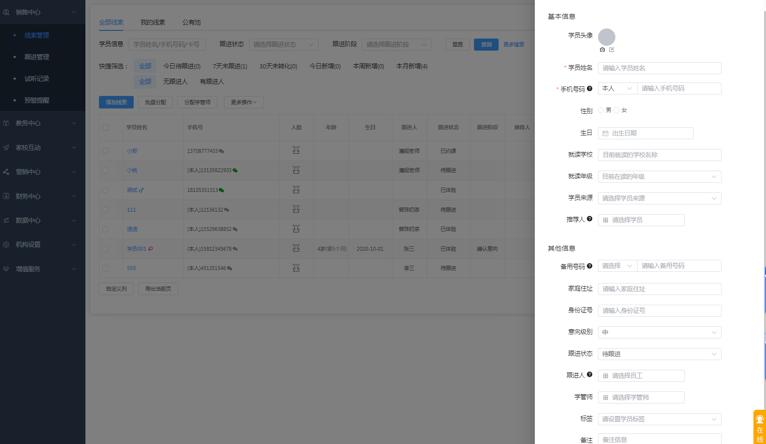Open the 意向级别 dropdown showing 中
Viewport: 766px width, 444px height.
tap(659, 333)
